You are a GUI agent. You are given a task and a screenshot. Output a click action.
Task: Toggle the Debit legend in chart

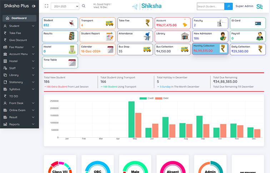click(162, 98)
